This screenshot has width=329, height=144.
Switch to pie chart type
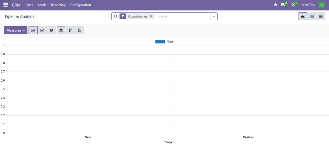(x=51, y=30)
